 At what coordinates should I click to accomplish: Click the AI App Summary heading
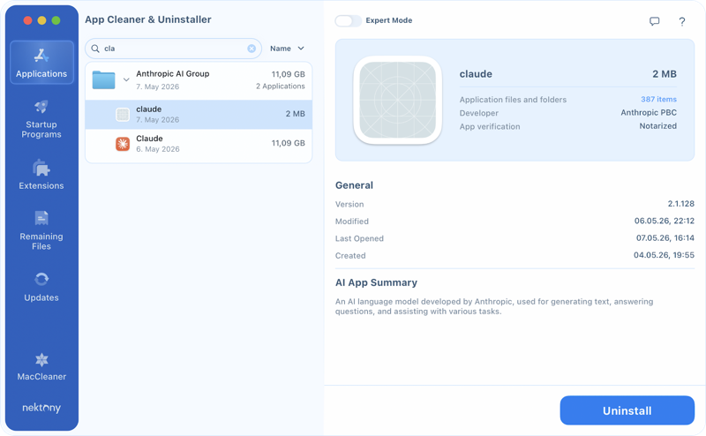(x=376, y=282)
